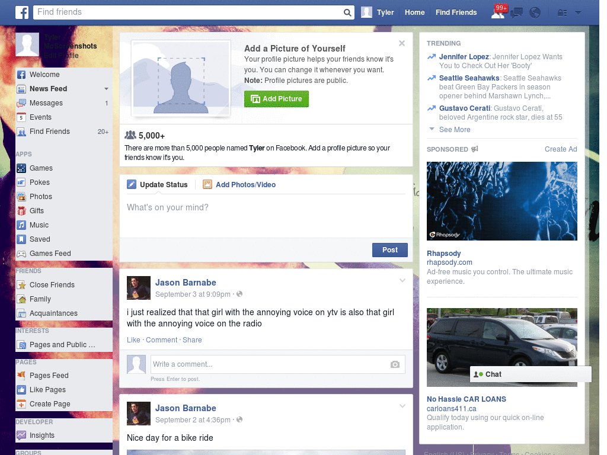The height and width of the screenshot is (455, 607).
Task: Open options chevron on September 2 post
Action: 402,406
